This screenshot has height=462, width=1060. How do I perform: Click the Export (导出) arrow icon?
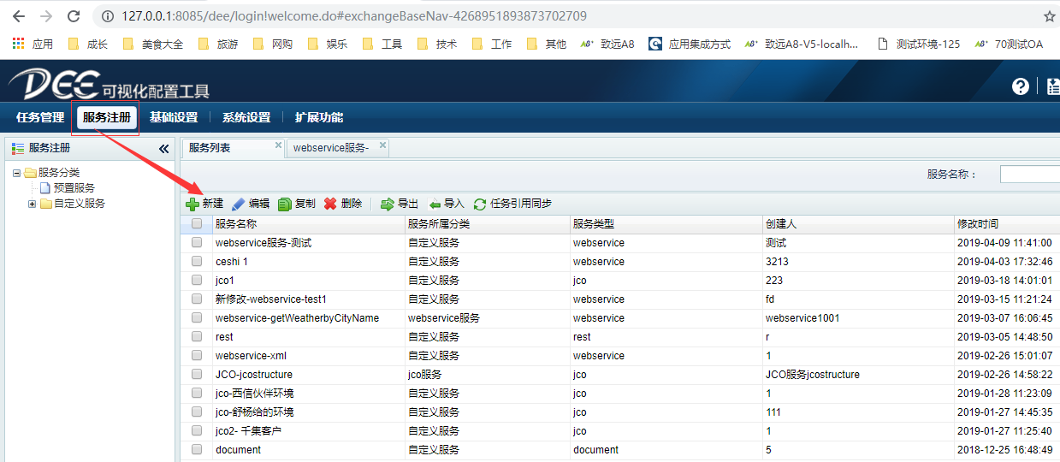[388, 204]
